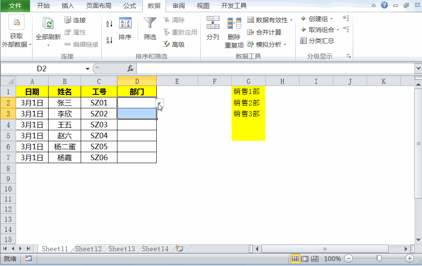Select cell G1 containing 销售1部
422x266 pixels.
(x=248, y=91)
